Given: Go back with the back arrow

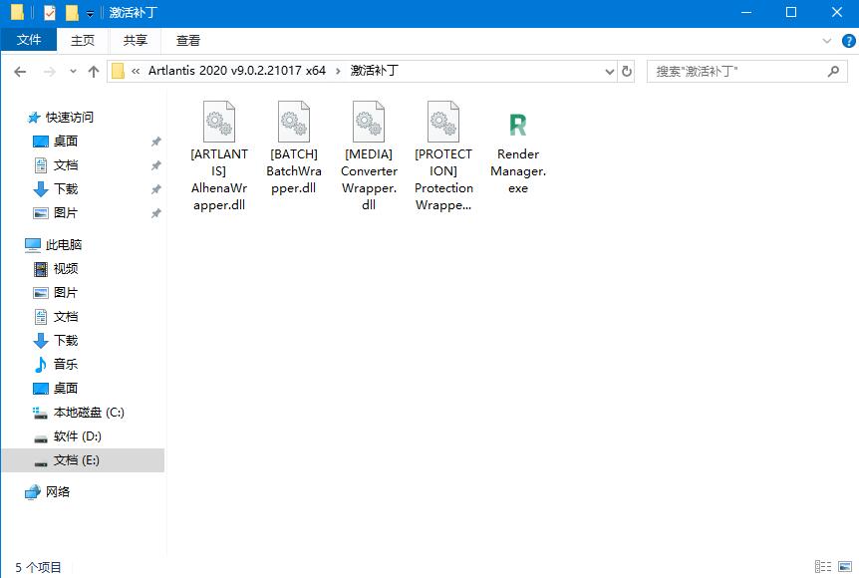Looking at the screenshot, I should (20, 71).
